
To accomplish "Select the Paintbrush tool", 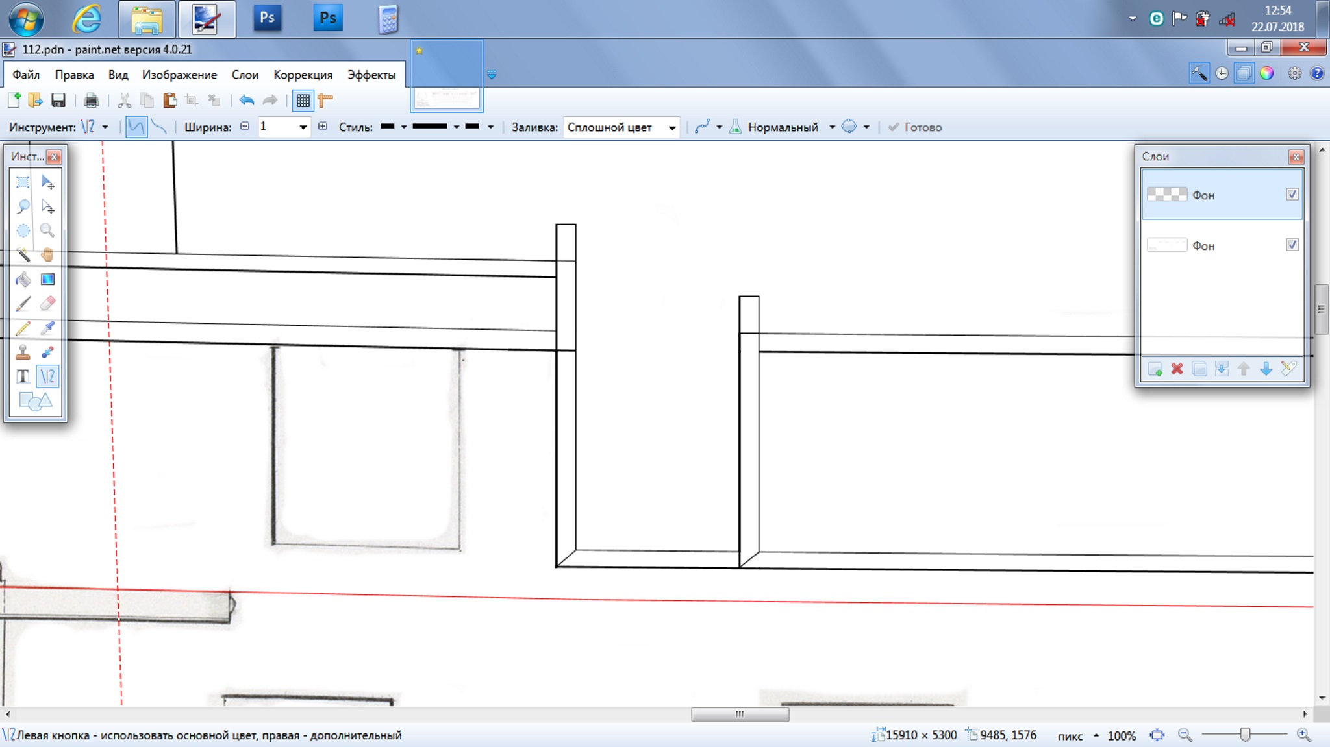I will [23, 303].
